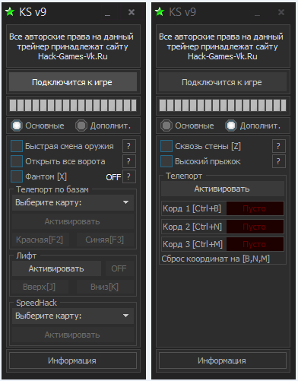Click help icon next to Высокий прыжок

(x=279, y=161)
